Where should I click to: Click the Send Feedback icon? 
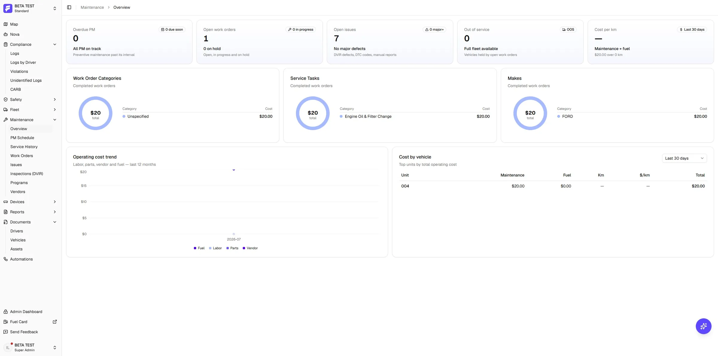tap(5, 332)
